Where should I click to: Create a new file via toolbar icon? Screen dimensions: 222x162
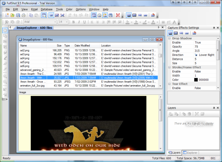(7, 15)
